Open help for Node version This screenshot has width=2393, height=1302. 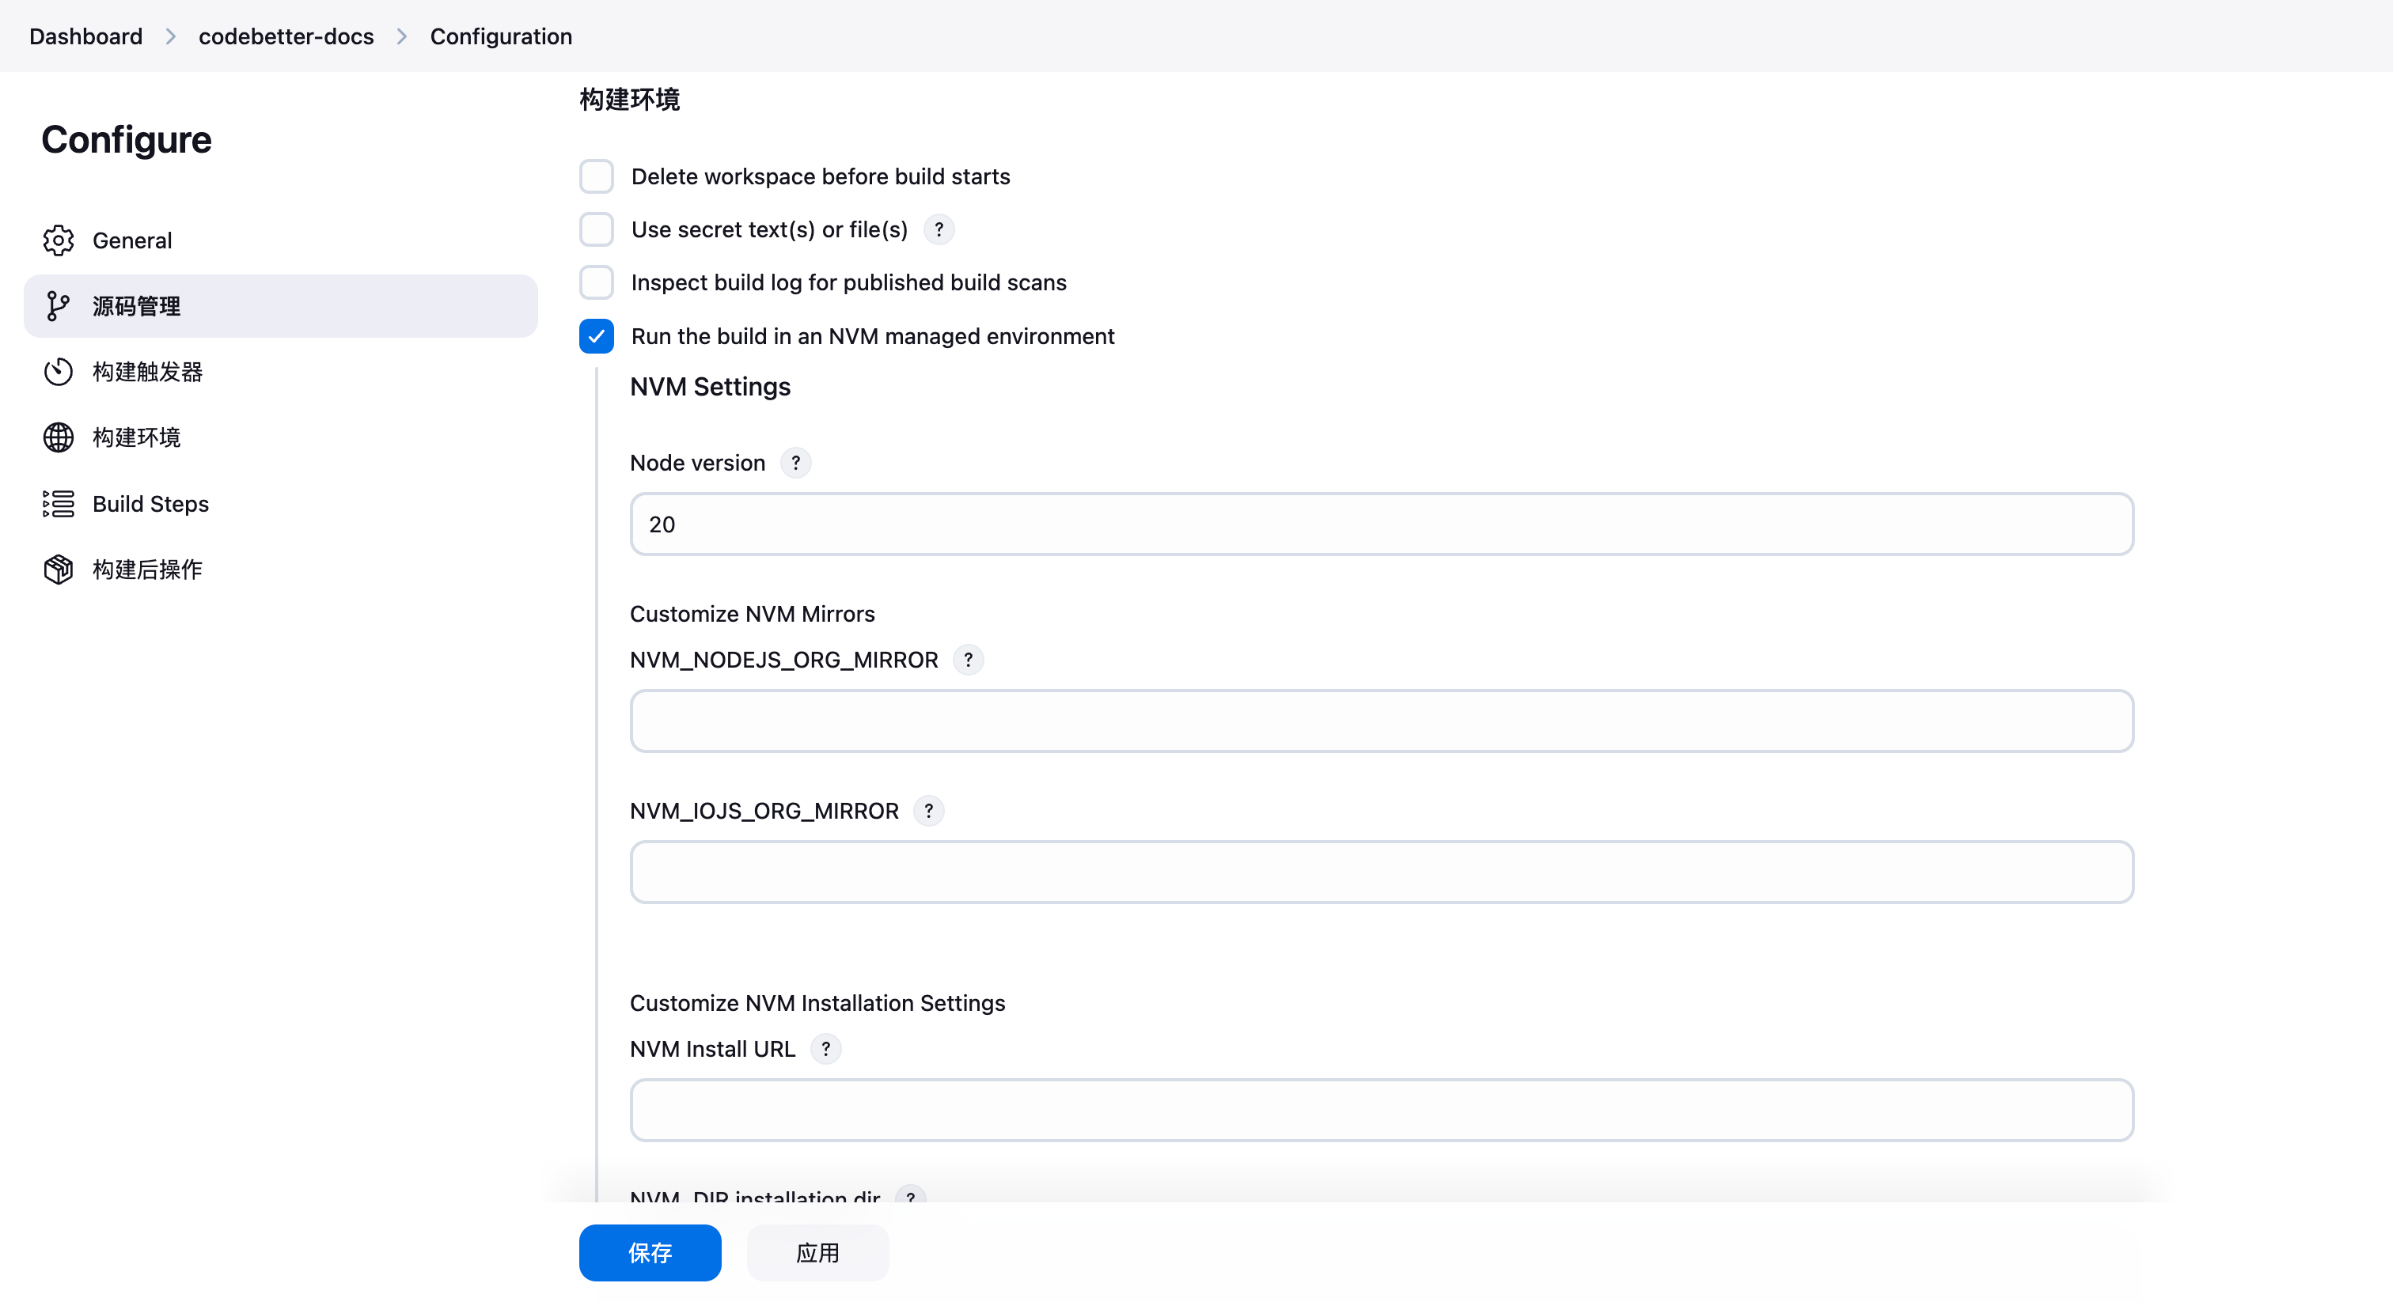click(x=795, y=463)
